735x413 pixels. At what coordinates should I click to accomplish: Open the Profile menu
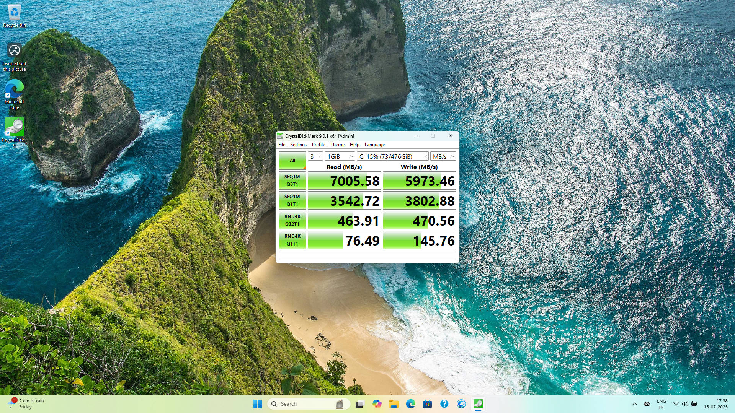[318, 145]
